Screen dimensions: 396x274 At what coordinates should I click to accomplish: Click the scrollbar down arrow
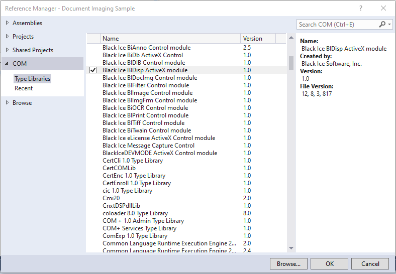pyautogui.click(x=290, y=247)
